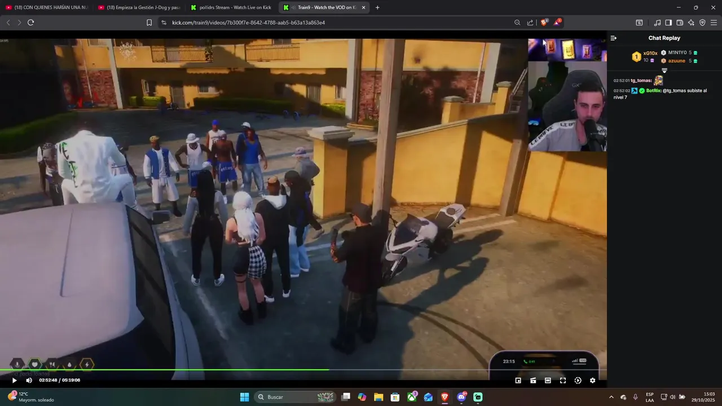This screenshot has height=406, width=722.
Task: Click the tg_tomas username in chat
Action: 641,81
